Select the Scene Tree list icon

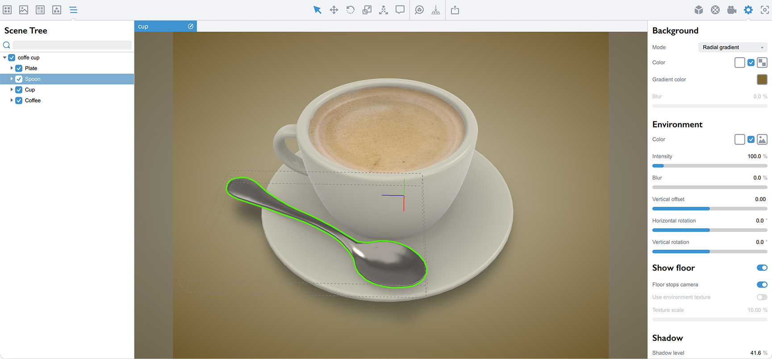pos(73,10)
